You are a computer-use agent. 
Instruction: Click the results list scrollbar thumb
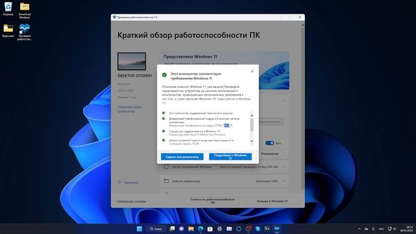[252, 125]
